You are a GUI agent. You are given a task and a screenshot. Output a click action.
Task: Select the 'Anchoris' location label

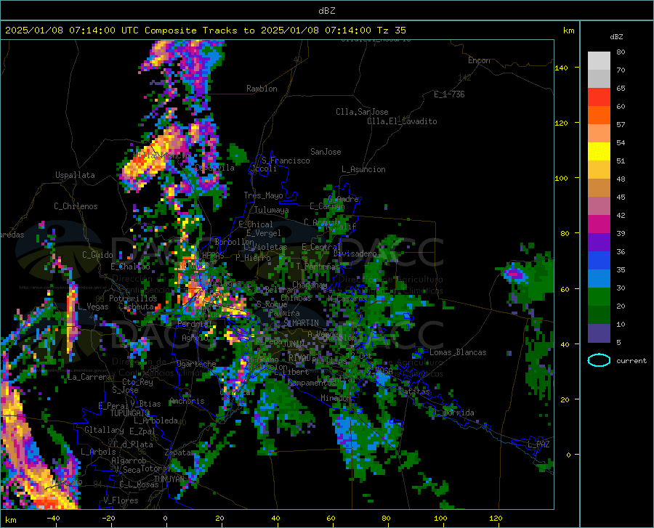pyautogui.click(x=187, y=401)
